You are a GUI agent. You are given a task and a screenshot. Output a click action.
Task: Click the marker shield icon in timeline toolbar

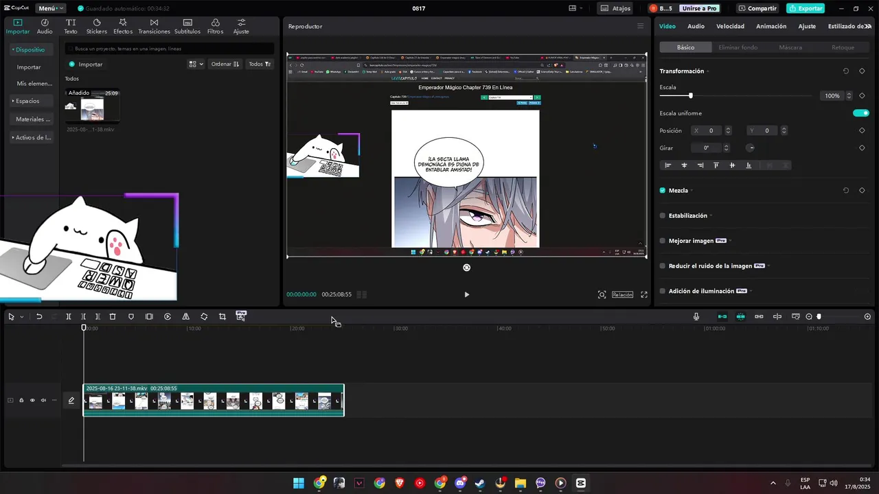pyautogui.click(x=131, y=316)
